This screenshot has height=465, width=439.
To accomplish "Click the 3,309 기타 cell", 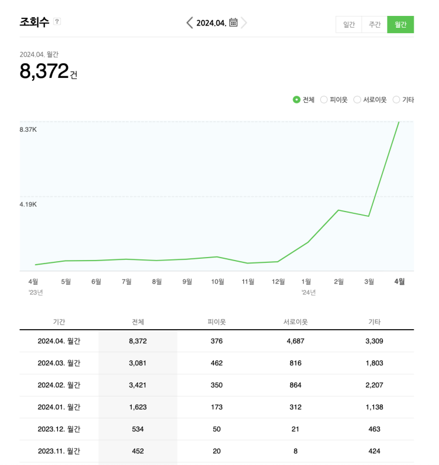I will coord(375,341).
